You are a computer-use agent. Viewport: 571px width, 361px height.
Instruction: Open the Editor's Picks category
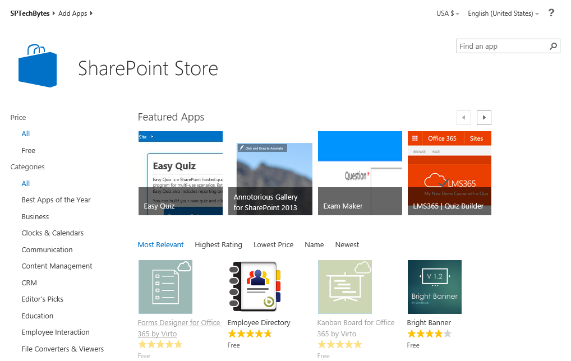42,299
